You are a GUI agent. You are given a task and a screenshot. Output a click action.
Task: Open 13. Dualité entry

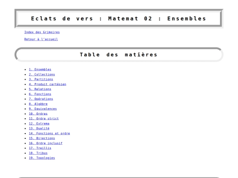39,128
